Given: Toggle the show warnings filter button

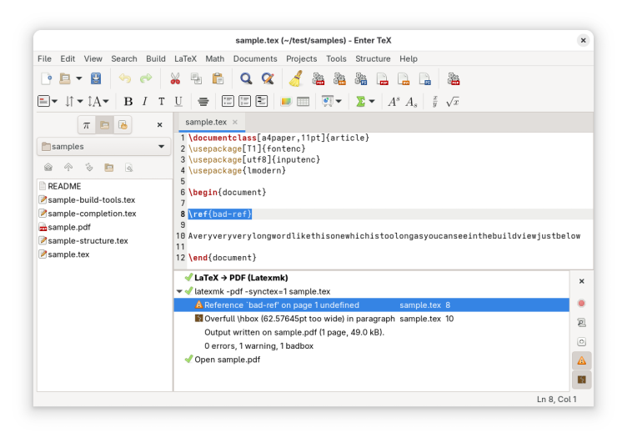Looking at the screenshot, I should [581, 360].
